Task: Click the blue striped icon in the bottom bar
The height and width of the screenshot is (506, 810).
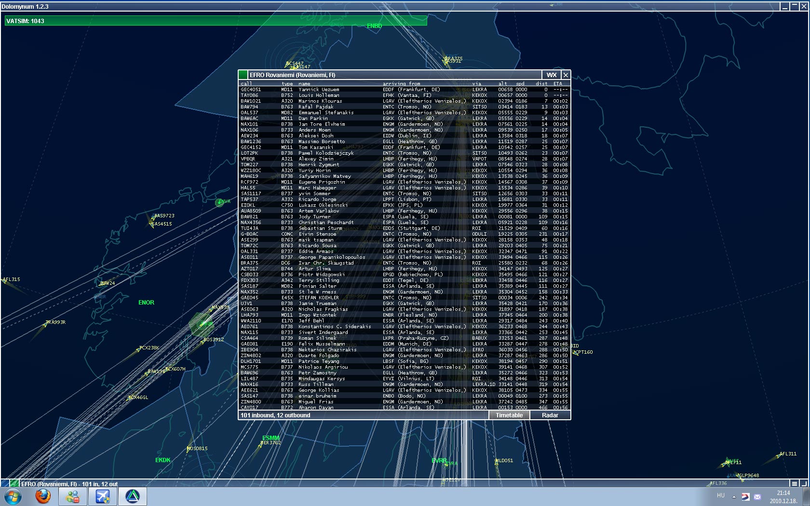Action: click(5, 483)
